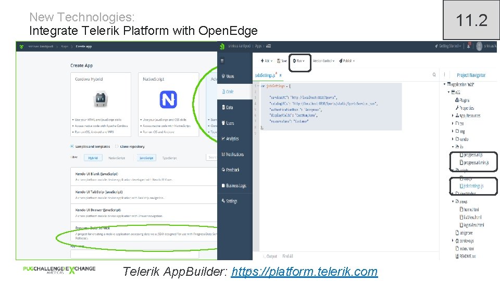The image size is (500, 281).
Task: Open the Find All panel tab
Action: point(287,256)
